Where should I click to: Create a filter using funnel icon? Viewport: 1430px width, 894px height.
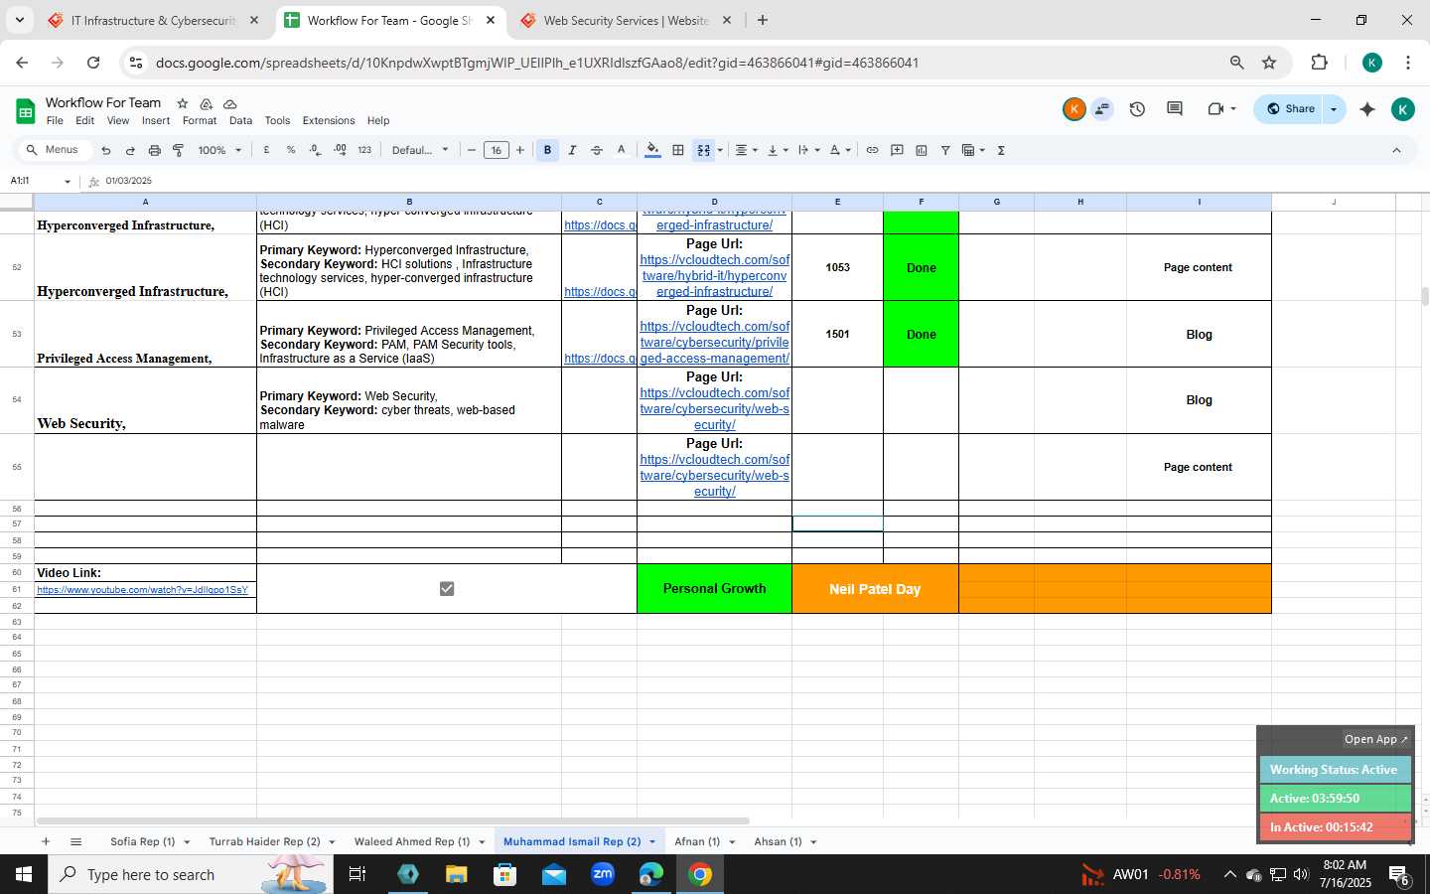pos(945,150)
